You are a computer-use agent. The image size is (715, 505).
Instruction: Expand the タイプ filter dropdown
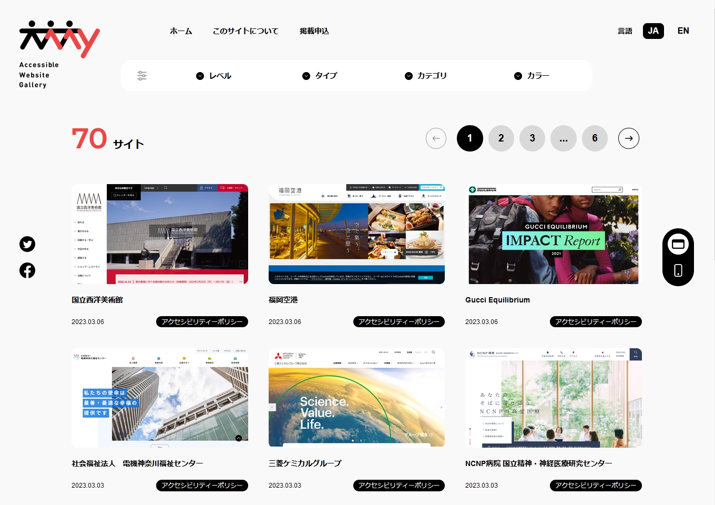click(320, 76)
